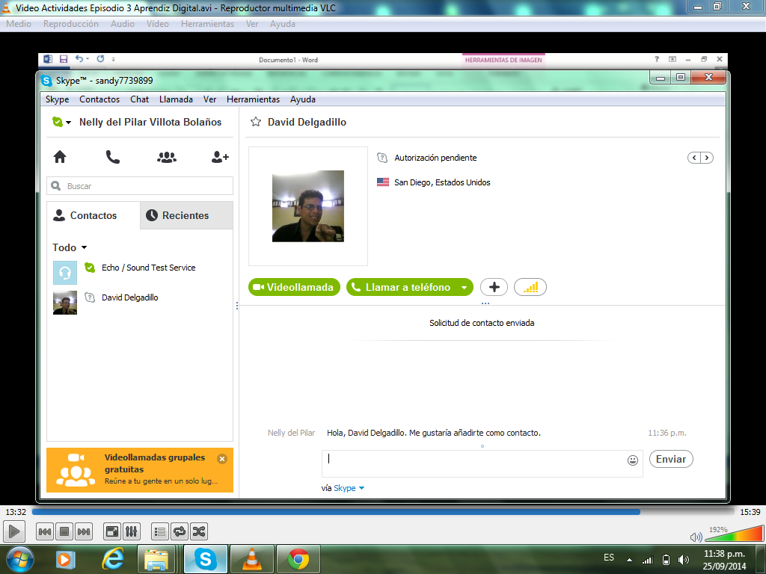766x574 pixels.
Task: Click the Llamar a teléfono button
Action: point(402,287)
